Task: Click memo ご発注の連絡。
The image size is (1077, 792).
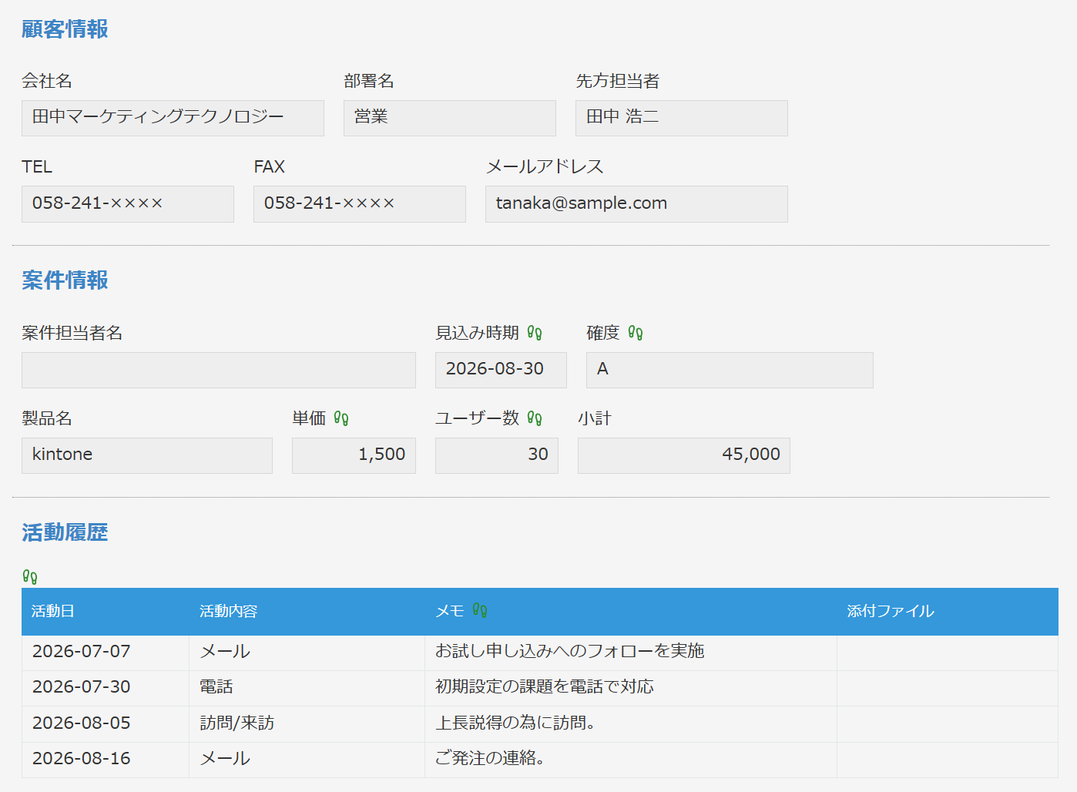Action: tap(490, 759)
